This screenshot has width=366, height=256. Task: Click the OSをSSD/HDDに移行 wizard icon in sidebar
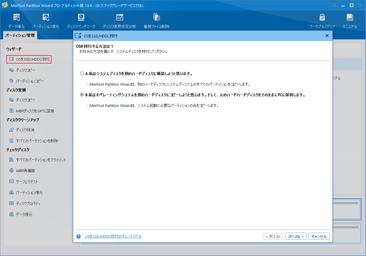click(x=12, y=59)
